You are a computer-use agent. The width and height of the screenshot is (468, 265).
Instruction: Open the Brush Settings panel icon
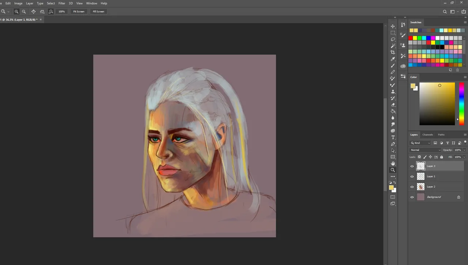[403, 35]
